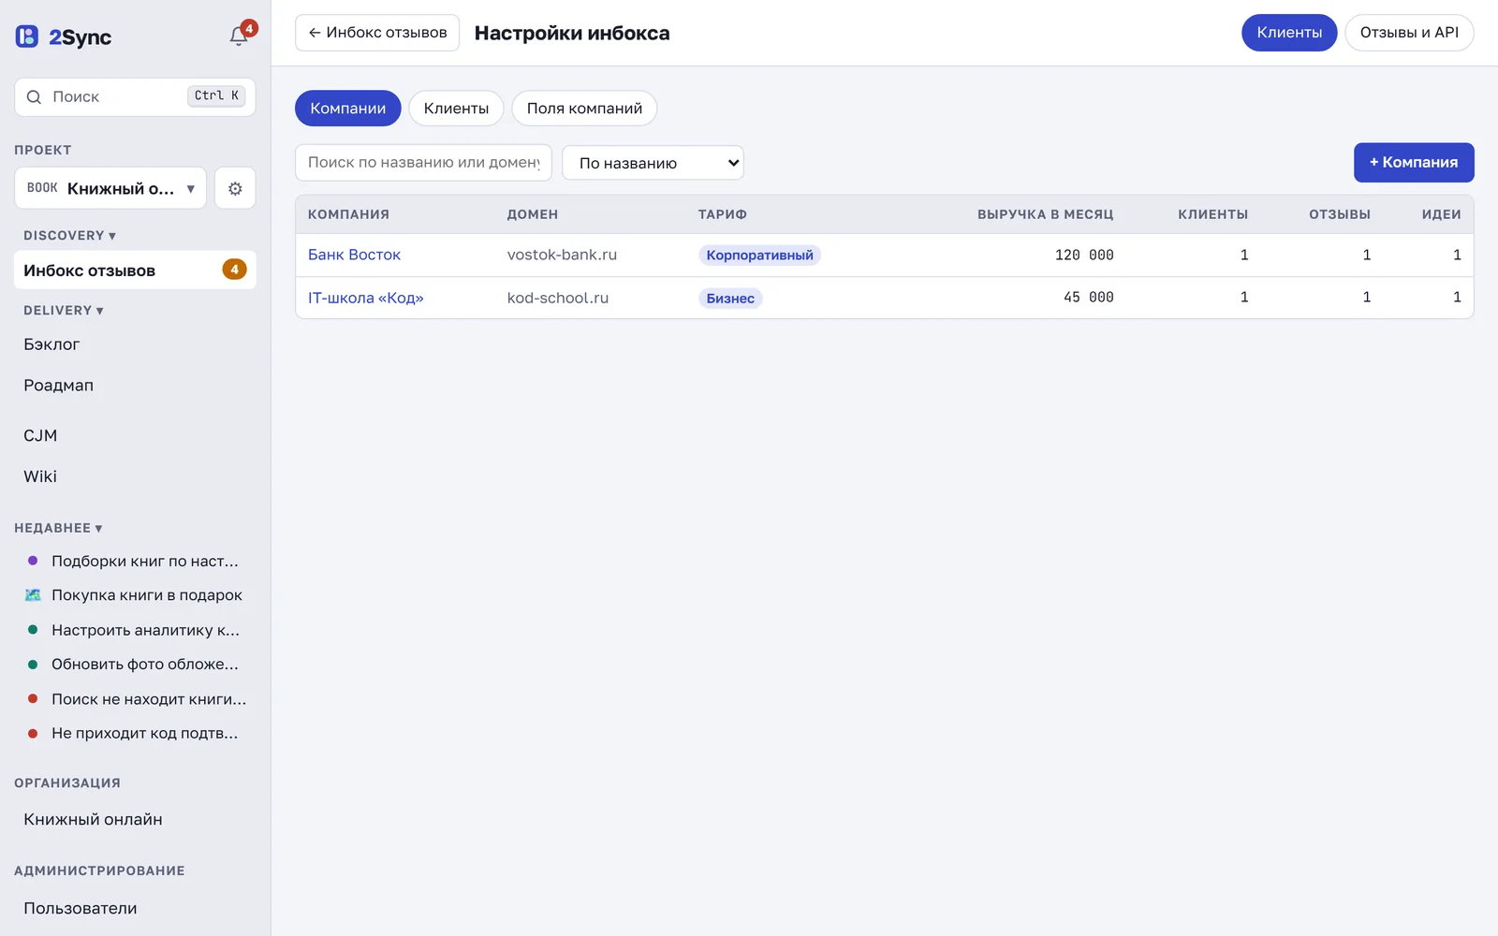The image size is (1498, 936).
Task: Click the Бизнес tariff badge
Action: click(x=730, y=299)
